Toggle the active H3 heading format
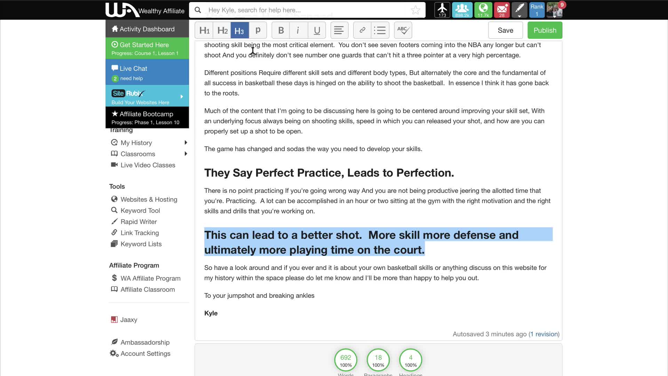The image size is (668, 376). [239, 30]
